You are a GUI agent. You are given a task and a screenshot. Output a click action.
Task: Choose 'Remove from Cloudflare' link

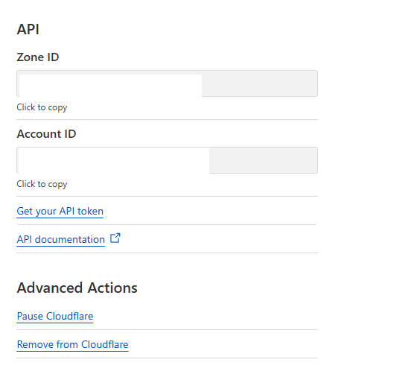[72, 344]
